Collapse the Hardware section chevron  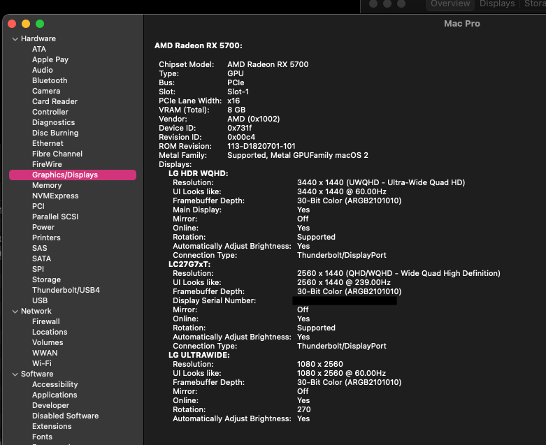(15, 39)
